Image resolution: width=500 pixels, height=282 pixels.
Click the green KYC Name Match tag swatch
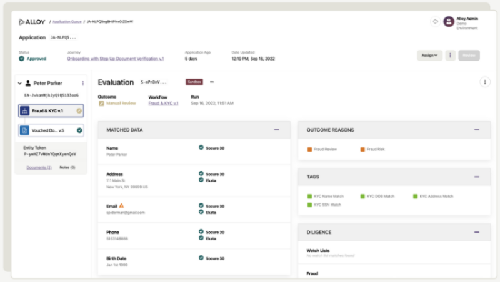click(x=309, y=197)
